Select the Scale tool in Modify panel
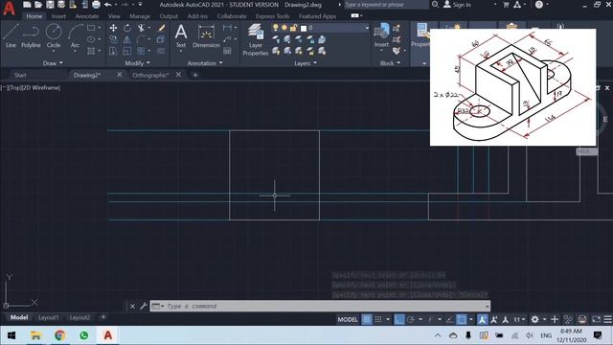This screenshot has width=613, height=345. pyautogui.click(x=127, y=51)
